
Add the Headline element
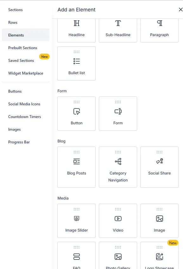tap(76, 30)
